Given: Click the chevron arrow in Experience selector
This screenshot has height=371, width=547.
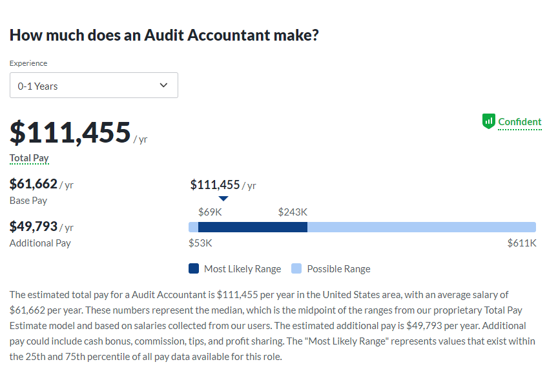Looking at the screenshot, I should point(163,85).
